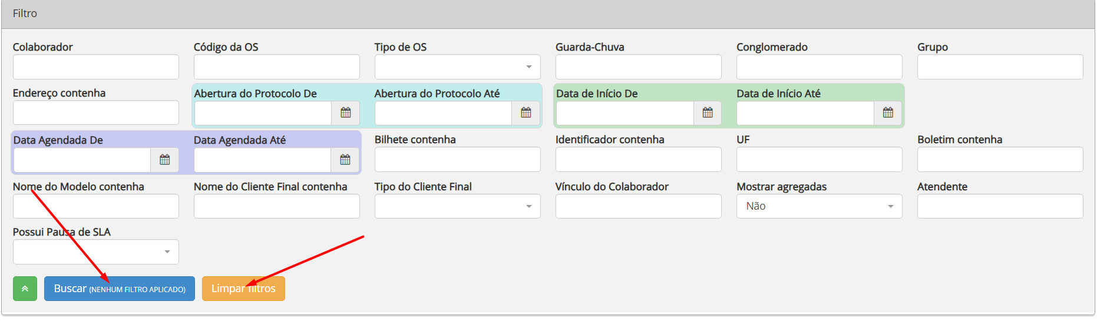Expand the Possui Pausa de SLA dropdown
Screen dimensions: 1097x321
(x=95, y=252)
